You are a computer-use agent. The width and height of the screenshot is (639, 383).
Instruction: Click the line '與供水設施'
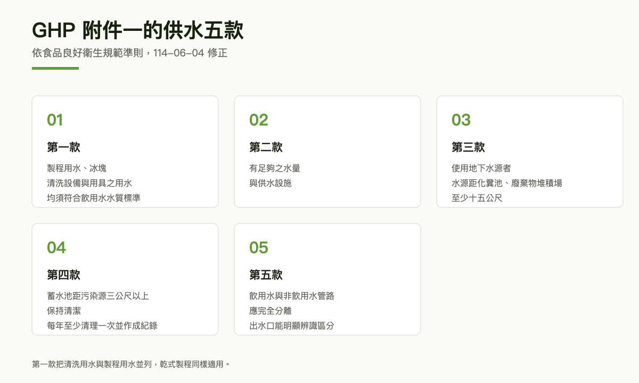pyautogui.click(x=271, y=183)
